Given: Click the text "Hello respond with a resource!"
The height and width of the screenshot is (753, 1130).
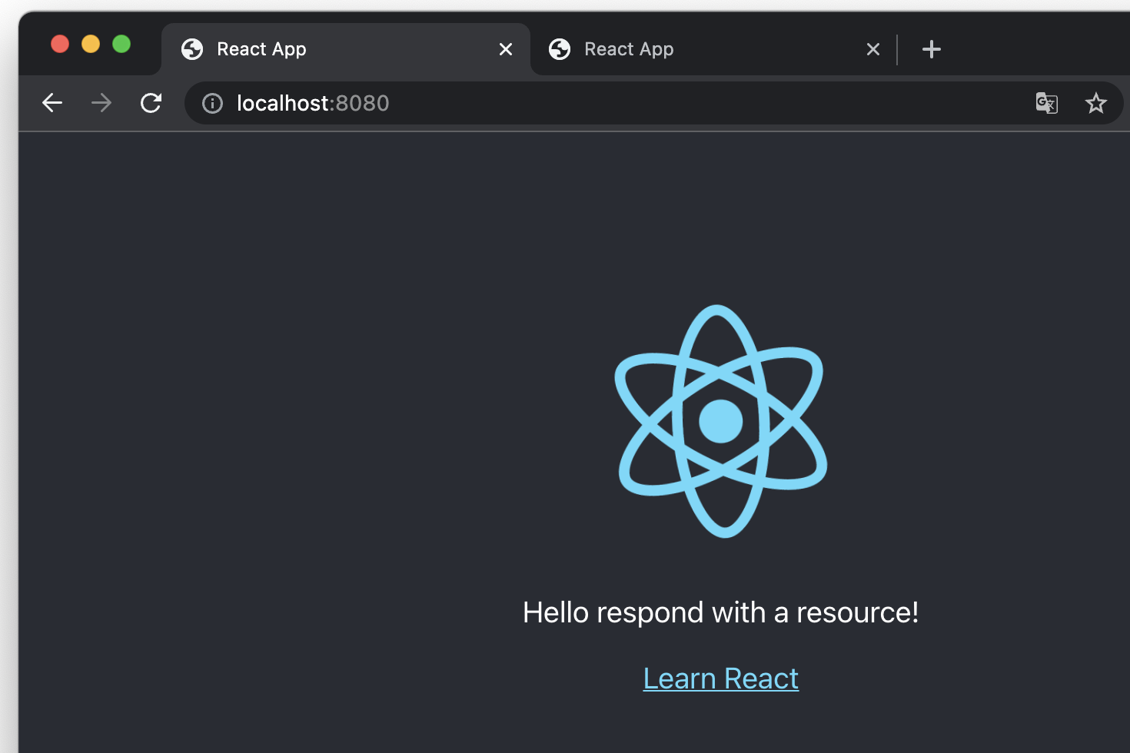Looking at the screenshot, I should [x=721, y=612].
